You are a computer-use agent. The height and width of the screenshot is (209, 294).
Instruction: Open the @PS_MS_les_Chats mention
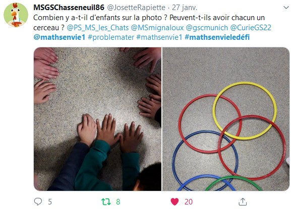coord(98,28)
